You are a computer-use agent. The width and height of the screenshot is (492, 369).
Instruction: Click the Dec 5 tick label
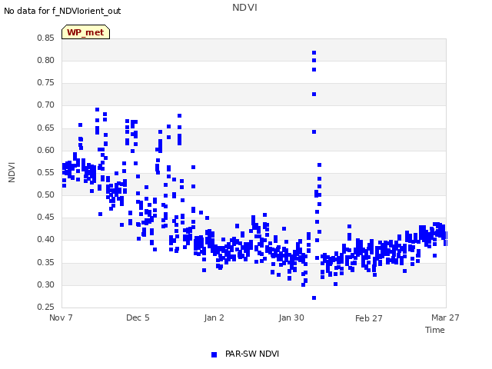[x=138, y=317]
